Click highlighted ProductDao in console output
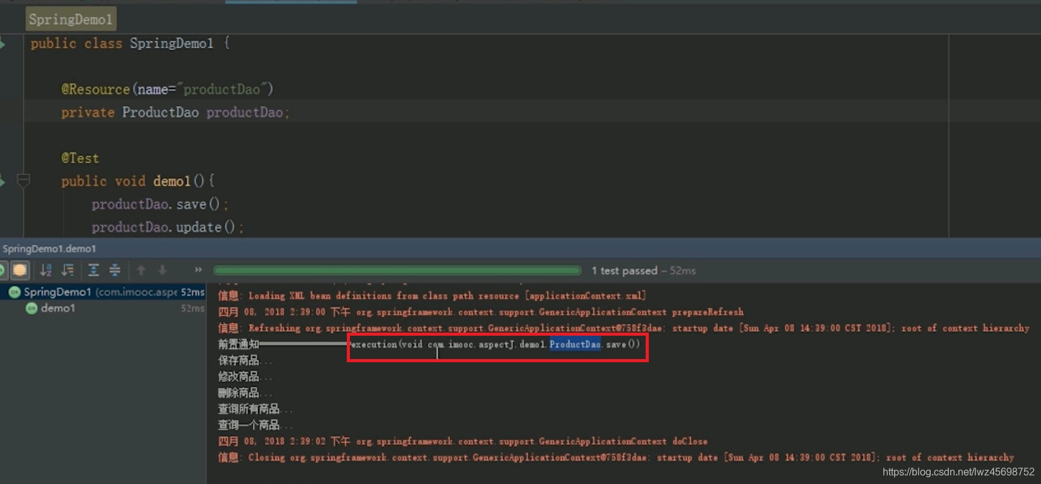 pyautogui.click(x=575, y=344)
